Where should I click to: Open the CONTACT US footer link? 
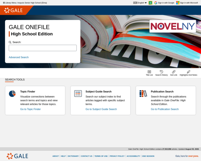(87, 156)
